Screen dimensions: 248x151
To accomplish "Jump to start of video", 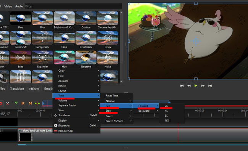I will 182,86.
